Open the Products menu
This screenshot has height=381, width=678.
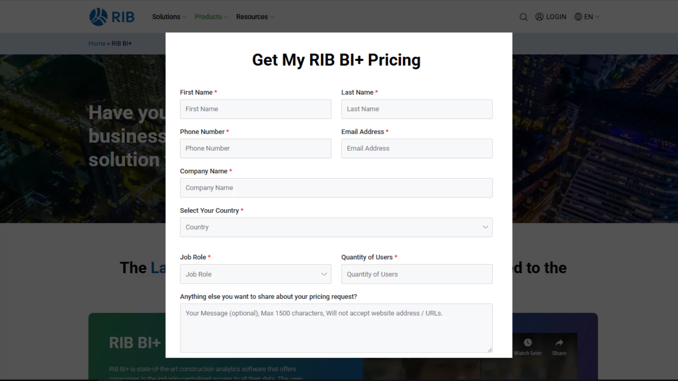tap(211, 17)
